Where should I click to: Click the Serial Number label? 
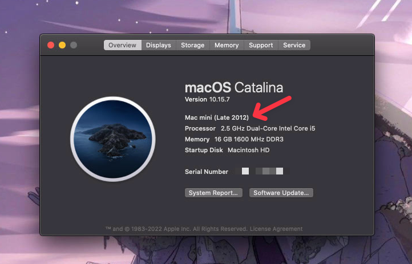207,172
